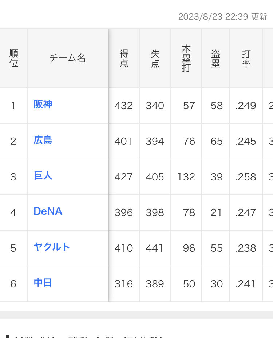Click DeNA's rank number 4 cell
The image size is (273, 338).
click(13, 212)
